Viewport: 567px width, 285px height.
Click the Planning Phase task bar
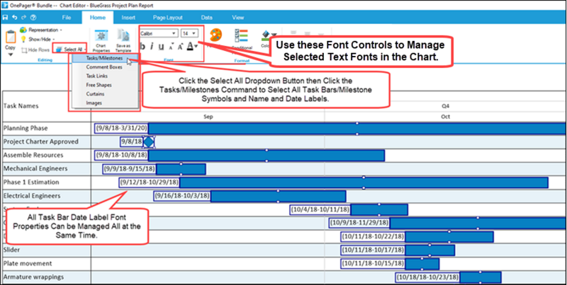(357, 129)
